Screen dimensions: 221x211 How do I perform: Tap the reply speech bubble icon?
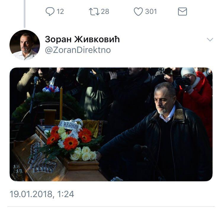[x=50, y=12]
